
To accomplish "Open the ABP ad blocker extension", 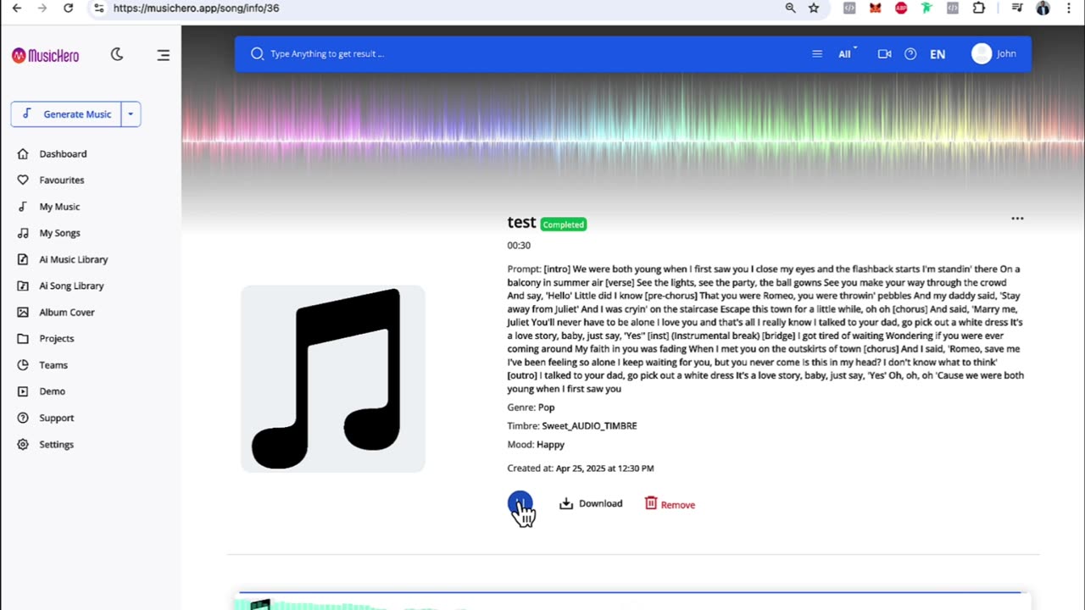I will 901,8.
